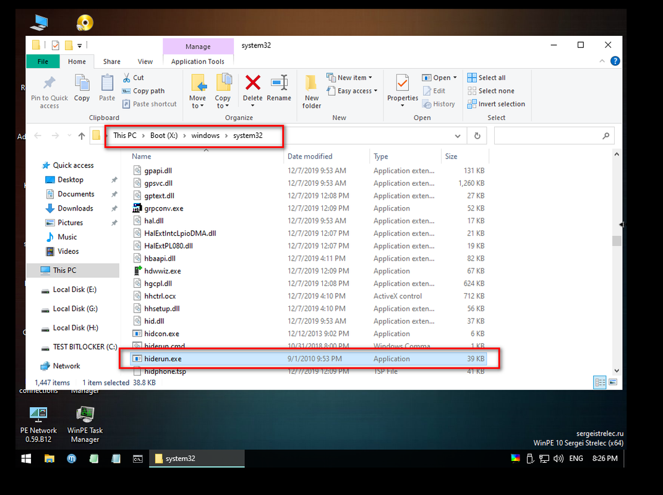This screenshot has height=495, width=663.
Task: Click ENG language indicator
Action: click(x=576, y=458)
